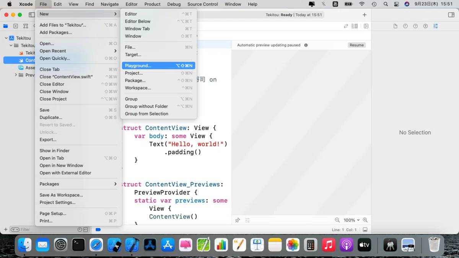This screenshot has height=258, width=459.
Task: Select Group without Folder
Action: click(x=158, y=106)
